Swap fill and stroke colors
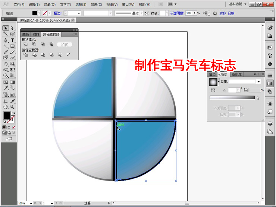 click(x=13, y=113)
